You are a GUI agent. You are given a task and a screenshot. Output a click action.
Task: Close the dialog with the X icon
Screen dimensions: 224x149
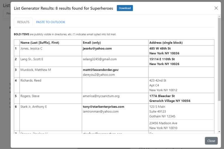click(216, 8)
